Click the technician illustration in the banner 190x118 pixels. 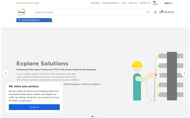click(157, 77)
